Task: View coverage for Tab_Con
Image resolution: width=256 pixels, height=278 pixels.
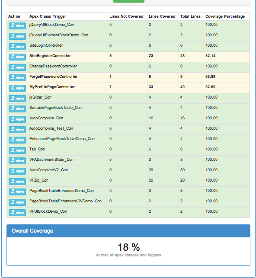Action: point(17,150)
